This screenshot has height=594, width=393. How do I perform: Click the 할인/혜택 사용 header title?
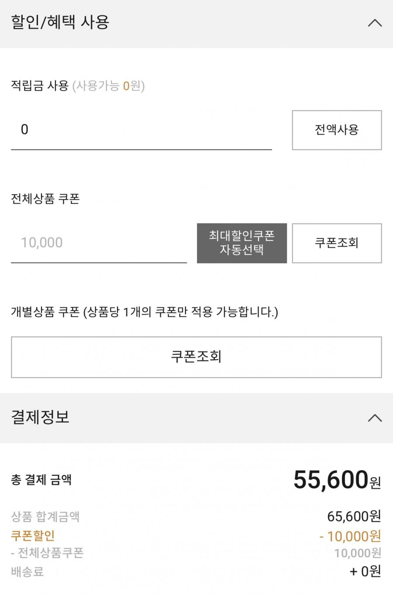(60, 22)
